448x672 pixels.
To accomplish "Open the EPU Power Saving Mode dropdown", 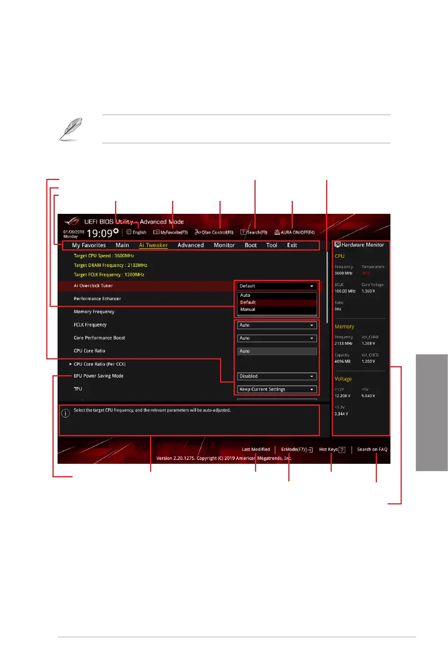I will coord(277,376).
